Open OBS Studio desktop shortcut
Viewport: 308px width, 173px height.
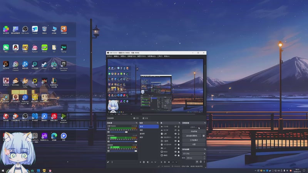[x=25, y=30]
